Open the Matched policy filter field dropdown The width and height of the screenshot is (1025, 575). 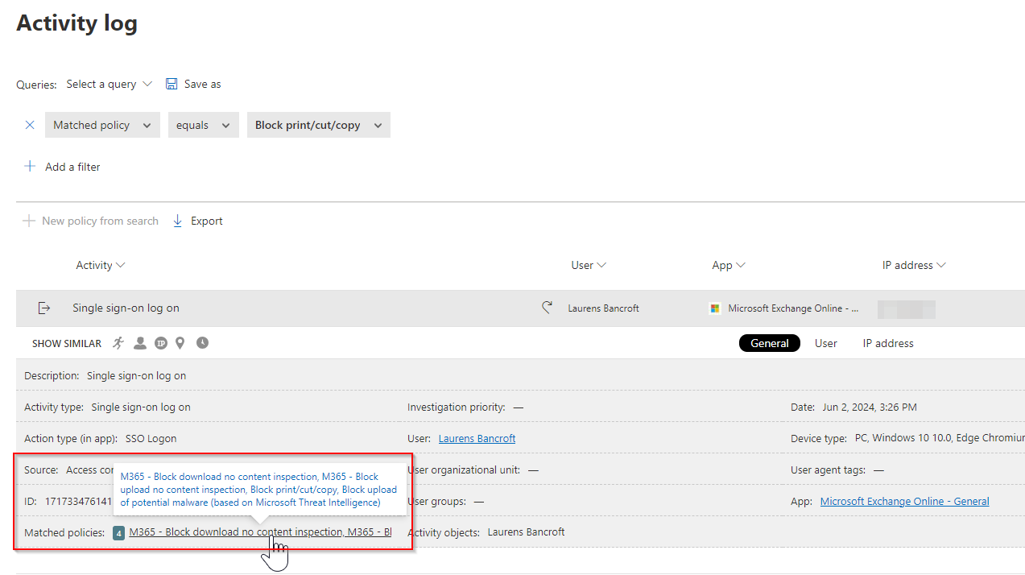pos(102,125)
